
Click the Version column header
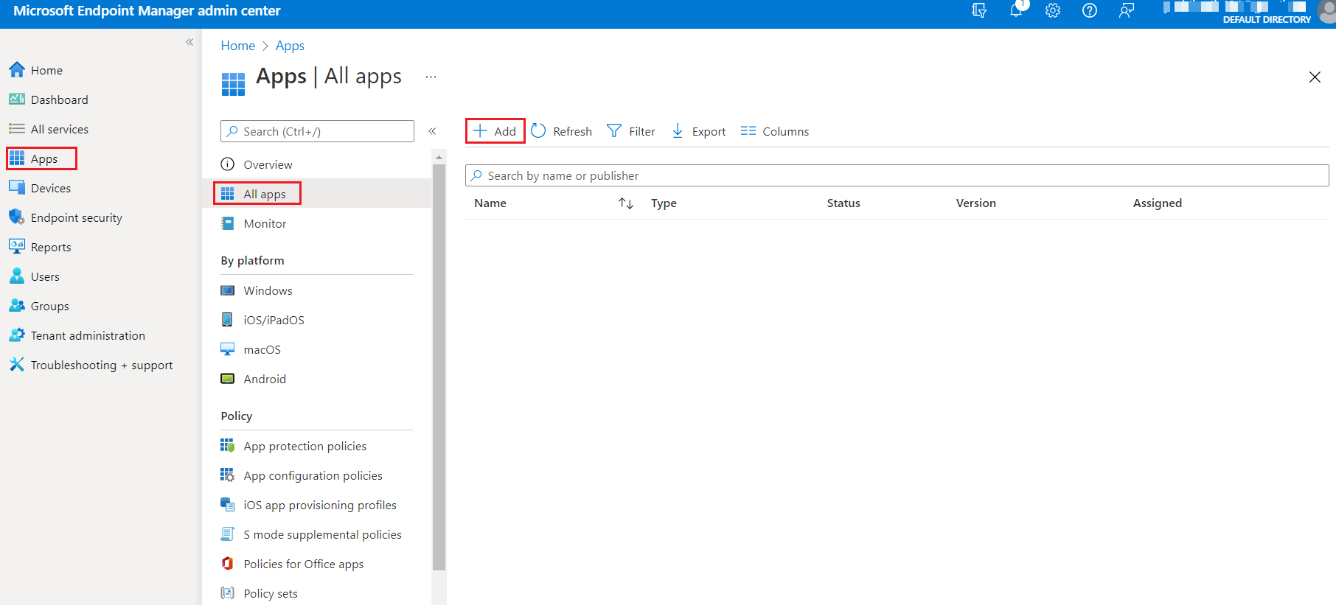click(x=976, y=203)
